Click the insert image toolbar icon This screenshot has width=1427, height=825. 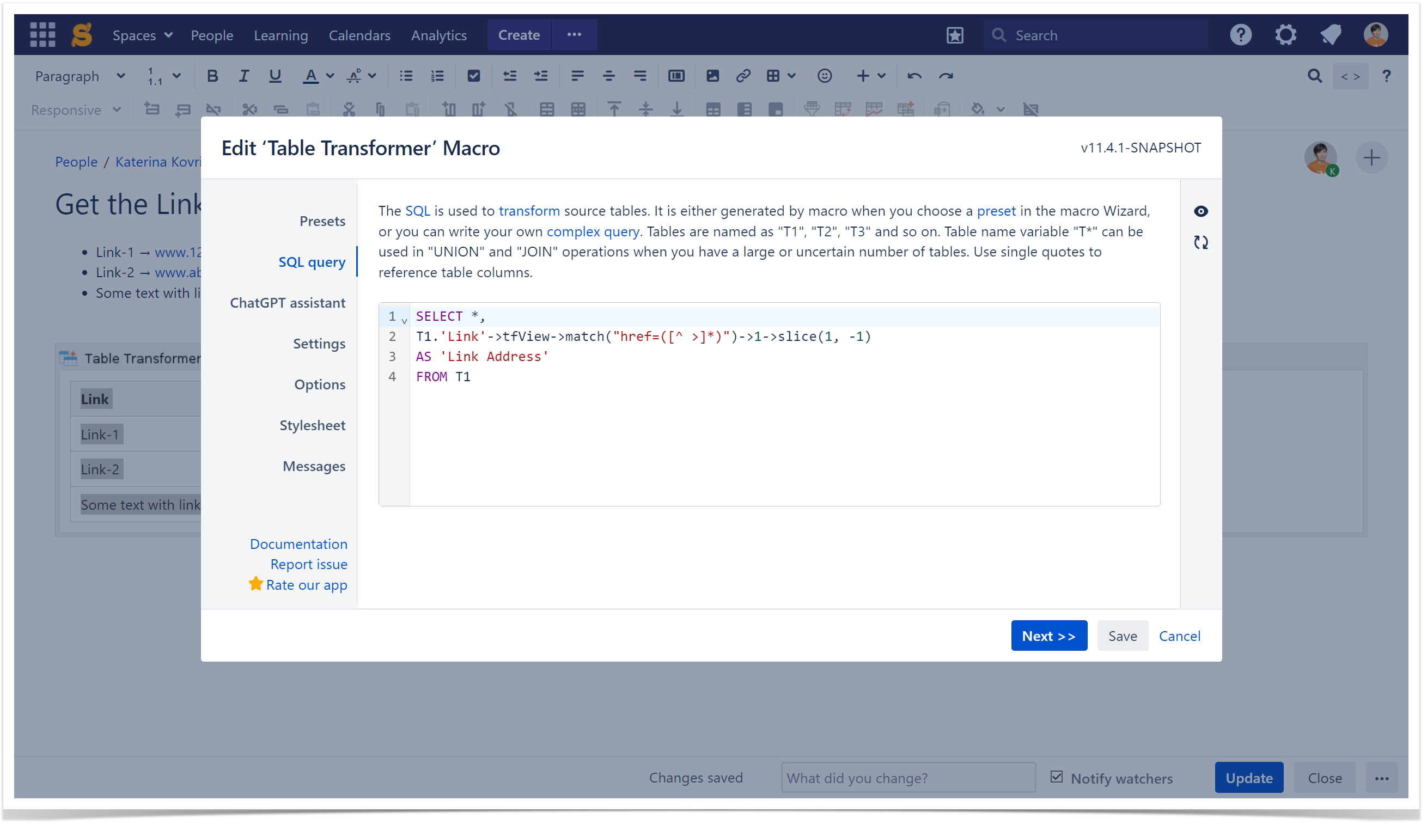tap(712, 76)
